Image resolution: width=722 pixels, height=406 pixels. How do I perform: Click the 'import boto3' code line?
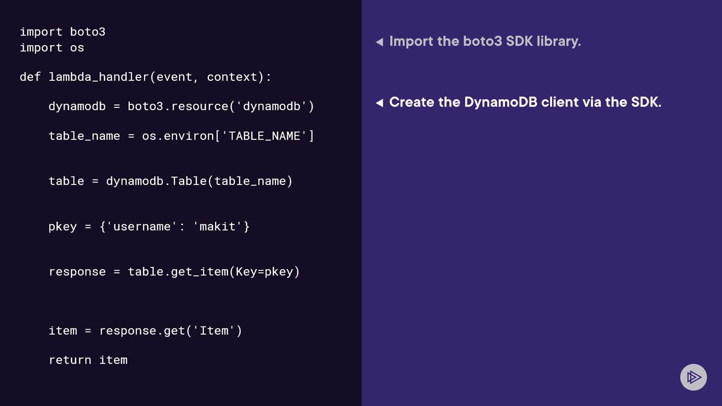62,32
